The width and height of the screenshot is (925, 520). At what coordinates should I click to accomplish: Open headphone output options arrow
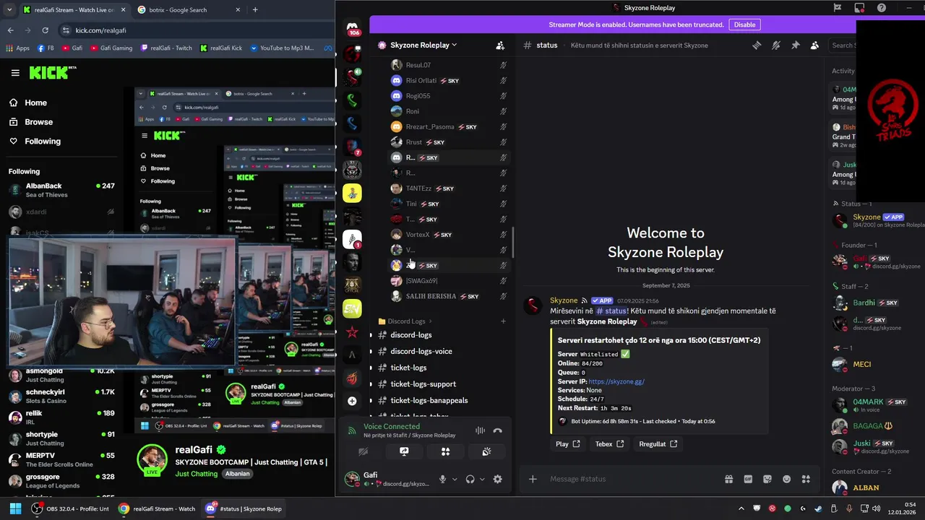click(x=482, y=479)
